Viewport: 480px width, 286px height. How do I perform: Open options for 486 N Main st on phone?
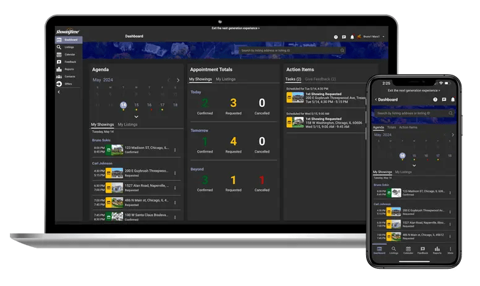coord(450,237)
